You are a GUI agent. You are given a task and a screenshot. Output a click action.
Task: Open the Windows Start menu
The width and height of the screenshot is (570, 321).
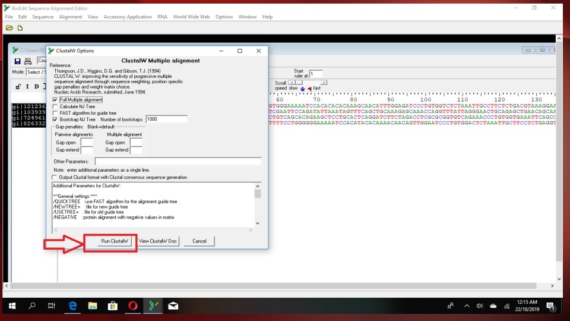pyautogui.click(x=12, y=306)
